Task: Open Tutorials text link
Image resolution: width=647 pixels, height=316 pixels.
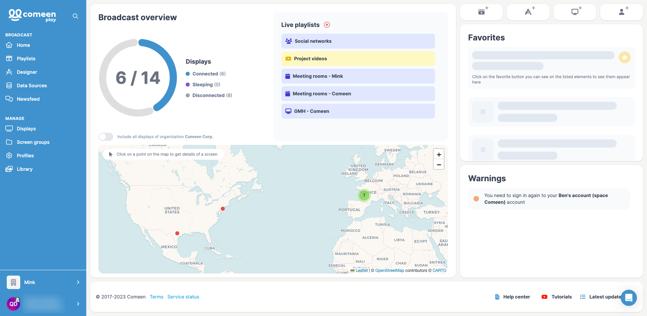Action: point(561,297)
